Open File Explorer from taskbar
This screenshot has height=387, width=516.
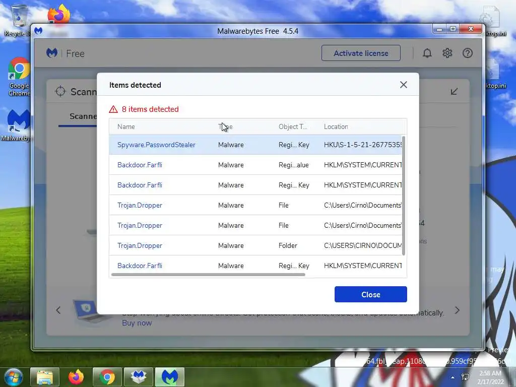click(x=45, y=377)
